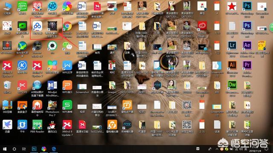The width and height of the screenshot is (273, 153).
Task: Open Task View on the taskbar
Action: (24, 149)
